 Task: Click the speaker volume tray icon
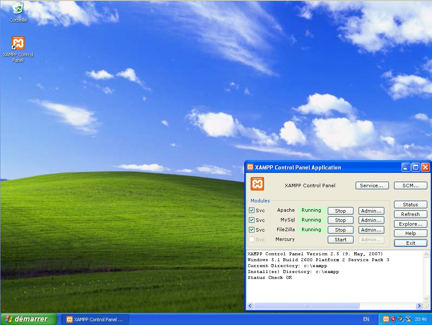click(401, 319)
